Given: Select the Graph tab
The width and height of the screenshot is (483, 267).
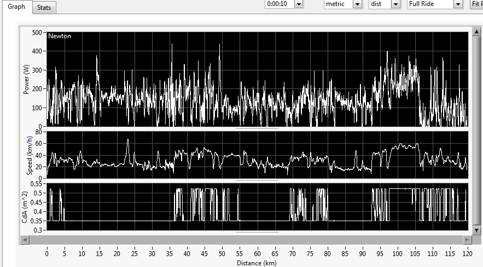Looking at the screenshot, I should point(16,7).
